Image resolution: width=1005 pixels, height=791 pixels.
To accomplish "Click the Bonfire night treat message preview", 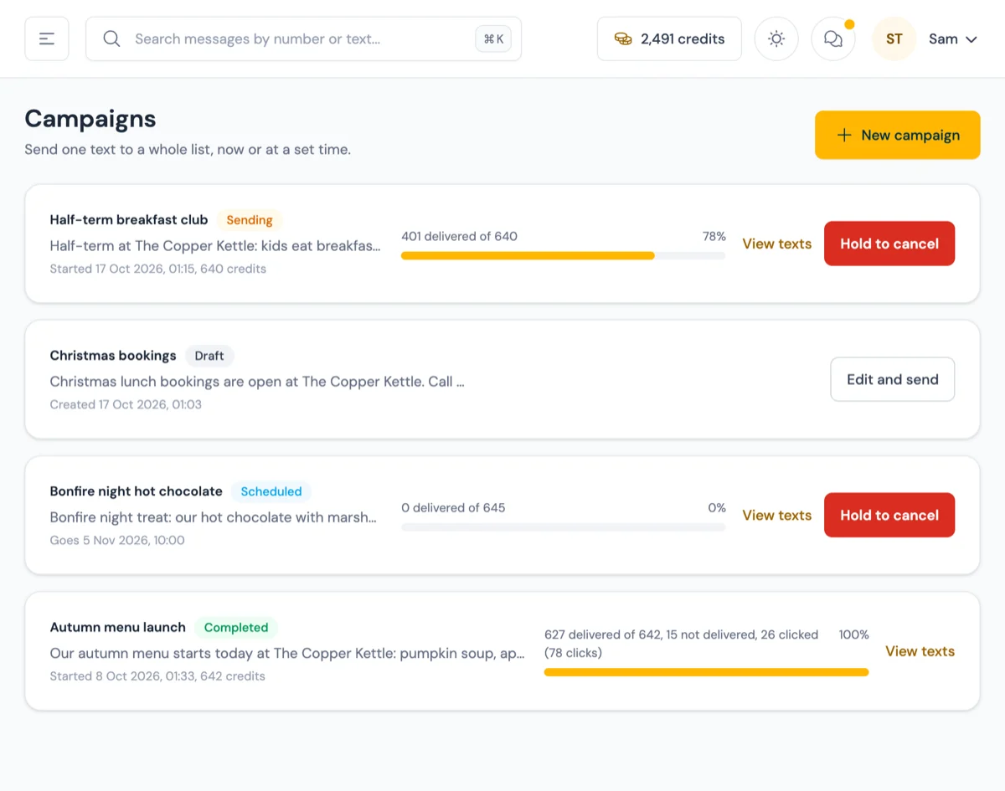I will point(214,516).
